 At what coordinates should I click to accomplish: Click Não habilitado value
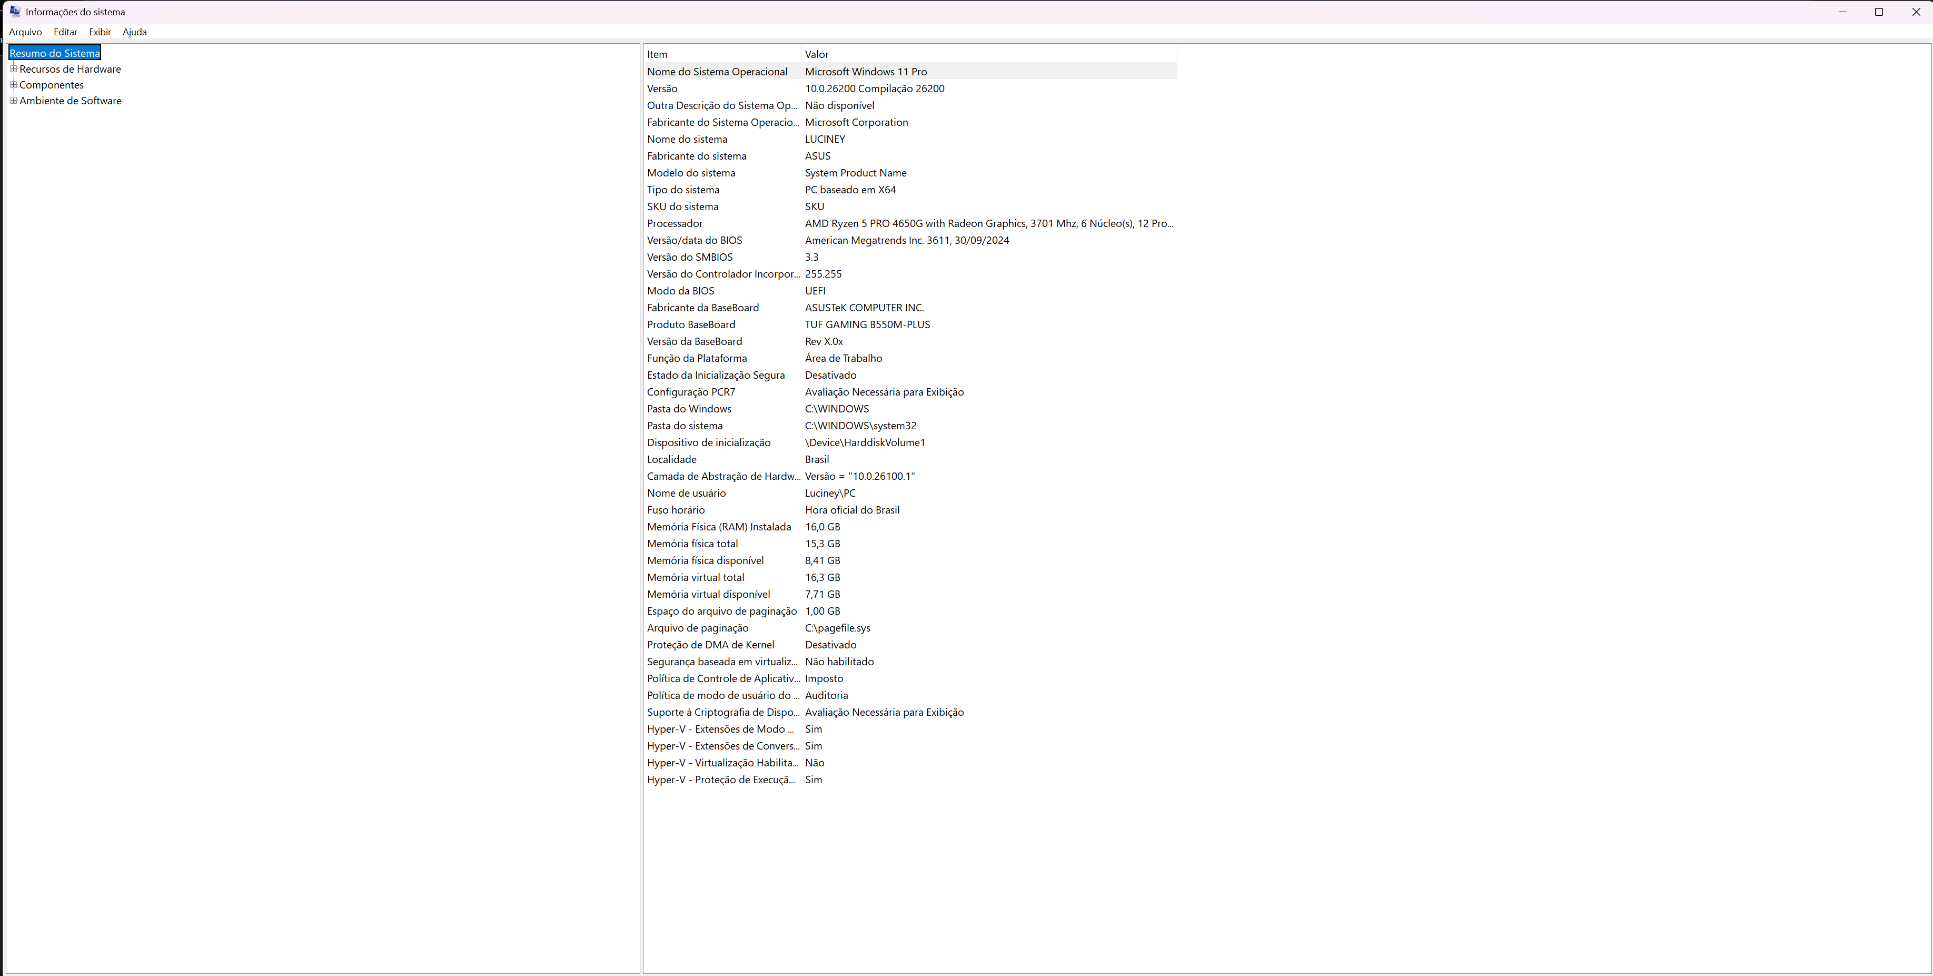pyautogui.click(x=840, y=662)
